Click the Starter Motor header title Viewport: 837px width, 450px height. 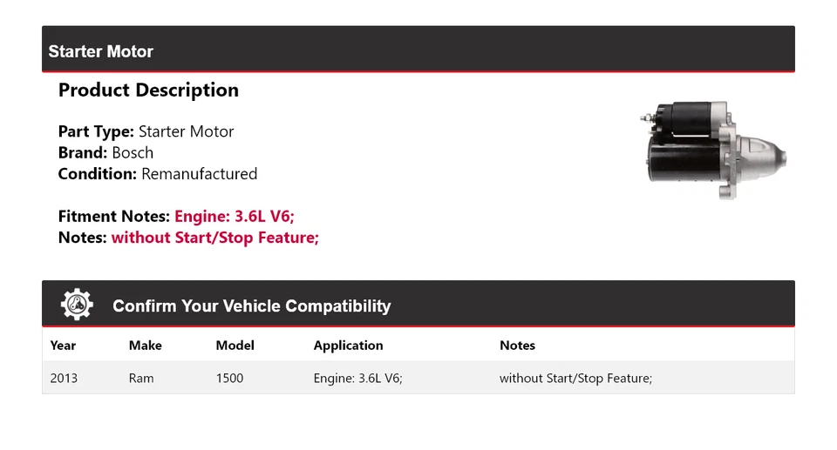[101, 51]
